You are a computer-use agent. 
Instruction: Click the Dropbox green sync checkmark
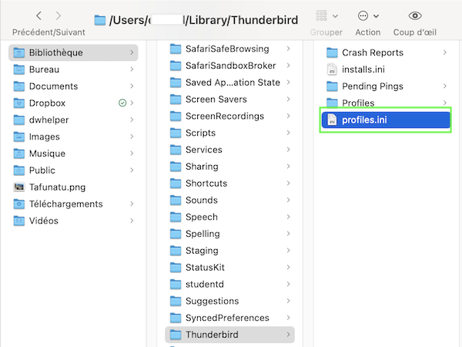122,103
